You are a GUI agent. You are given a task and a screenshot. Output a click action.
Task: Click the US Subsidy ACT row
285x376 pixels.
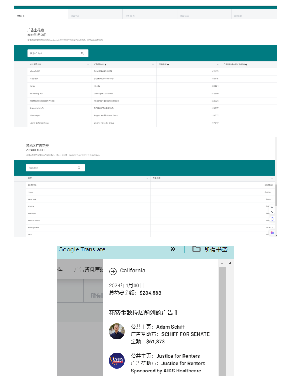(x=37, y=93)
